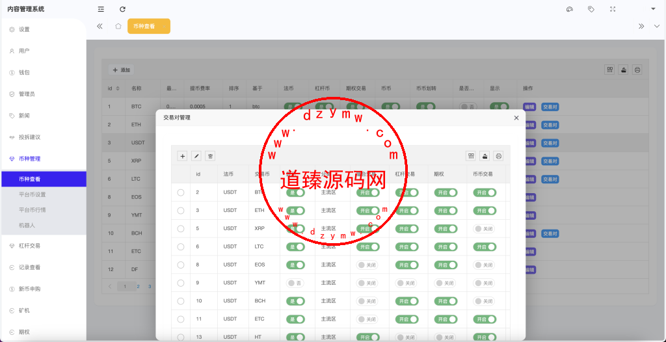
Task: Go to page 3 in background pagination
Action: click(x=150, y=286)
